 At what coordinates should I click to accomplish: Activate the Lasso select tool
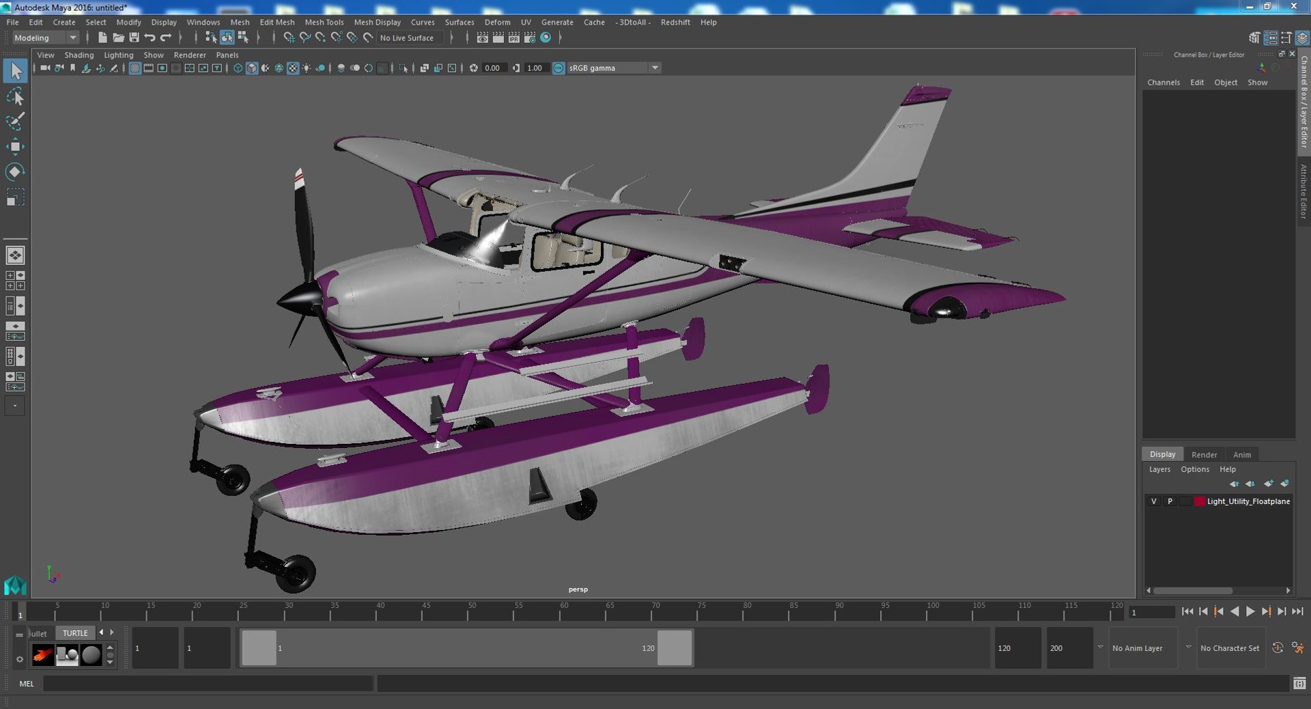(15, 96)
